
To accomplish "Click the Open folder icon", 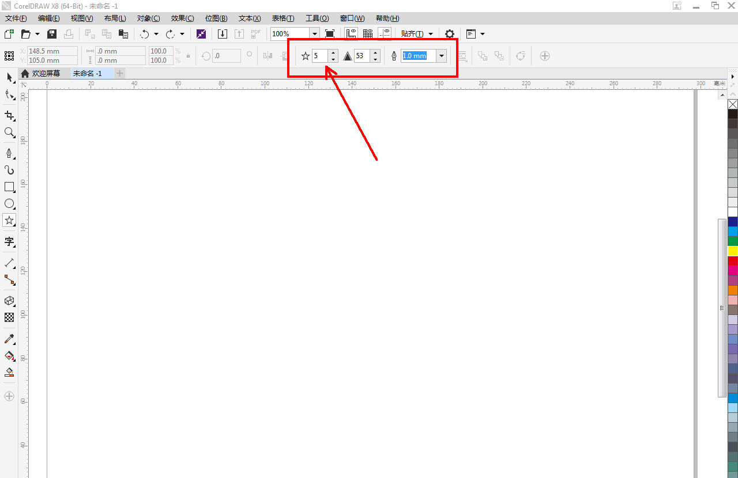I will (x=25, y=34).
